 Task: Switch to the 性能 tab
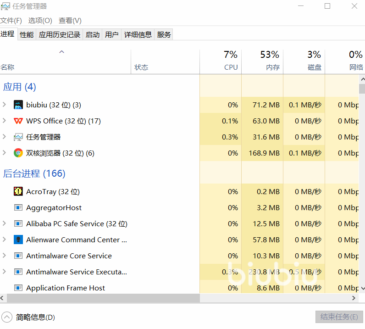[x=27, y=34]
